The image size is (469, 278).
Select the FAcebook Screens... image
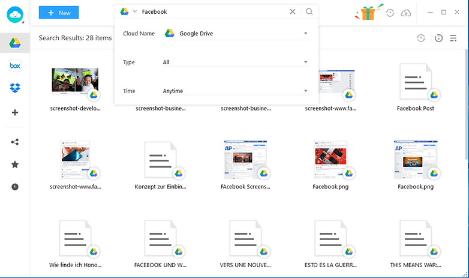click(x=245, y=159)
